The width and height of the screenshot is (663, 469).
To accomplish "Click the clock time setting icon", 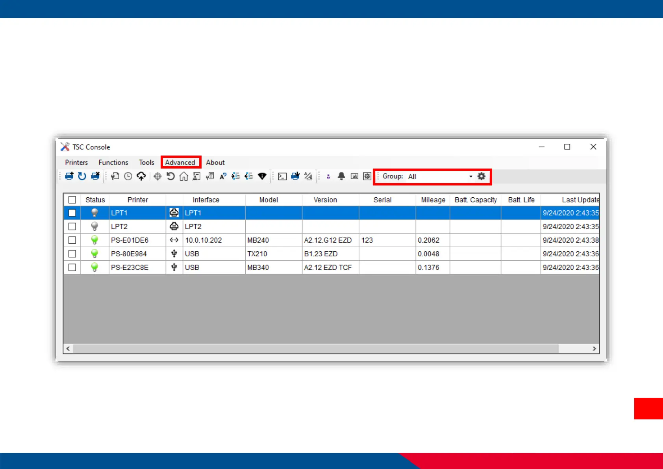I will click(x=128, y=176).
